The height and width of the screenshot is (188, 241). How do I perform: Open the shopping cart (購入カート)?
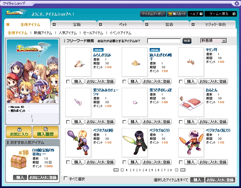tap(177, 14)
